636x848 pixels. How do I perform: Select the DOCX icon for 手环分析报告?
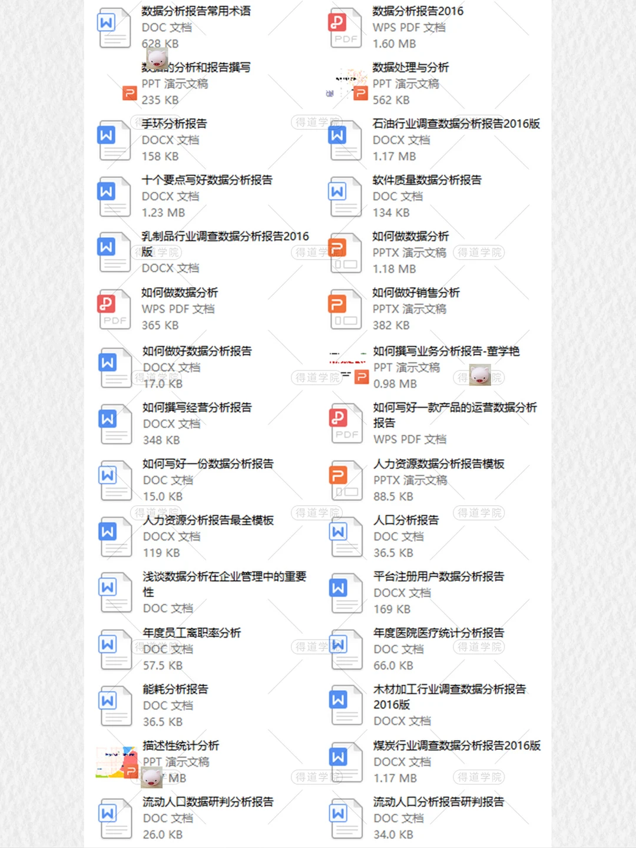click(114, 140)
